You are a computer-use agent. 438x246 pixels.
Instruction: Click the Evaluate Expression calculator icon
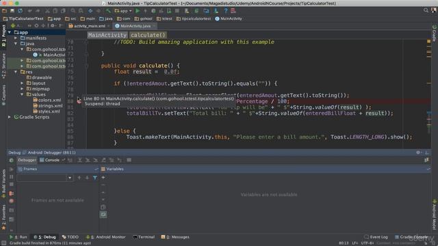coord(129,160)
